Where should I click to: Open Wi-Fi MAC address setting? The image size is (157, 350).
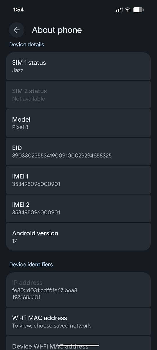(x=78, y=321)
